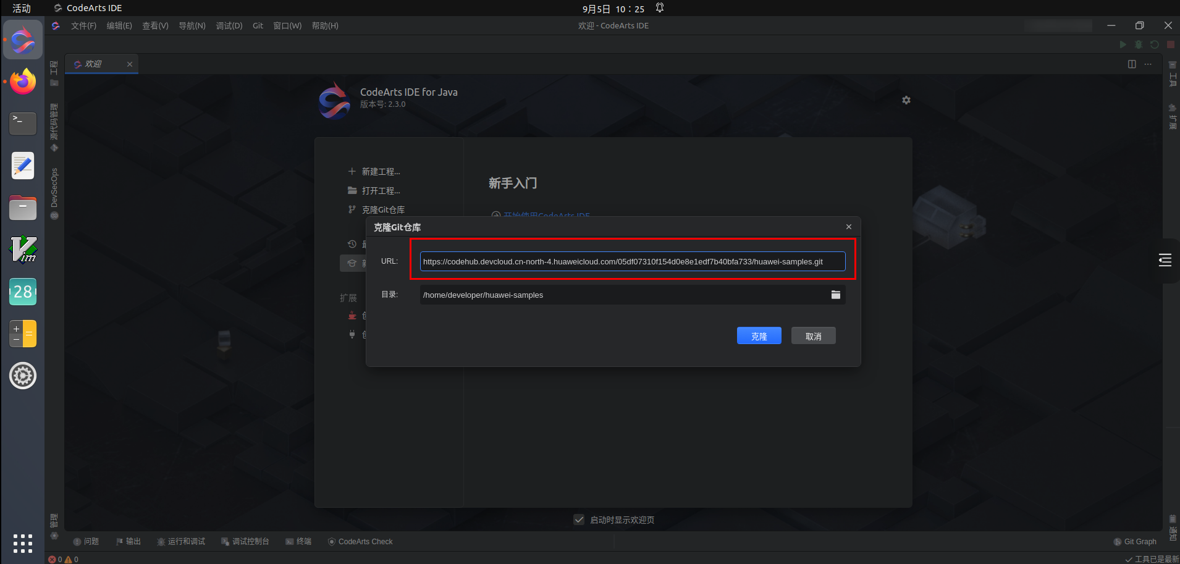Screen dimensions: 1180x564
Task: Click the 克隆 clone button
Action: pos(759,335)
